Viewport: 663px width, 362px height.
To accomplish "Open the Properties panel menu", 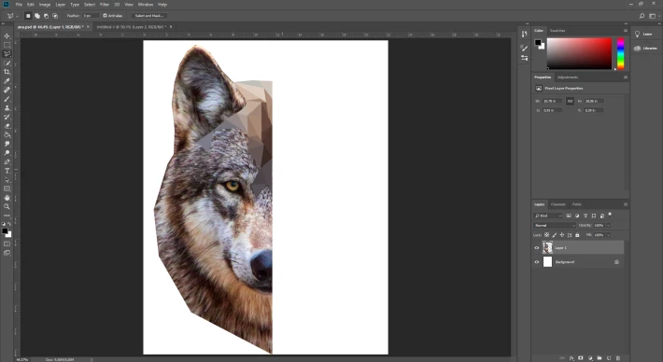I will tap(626, 77).
